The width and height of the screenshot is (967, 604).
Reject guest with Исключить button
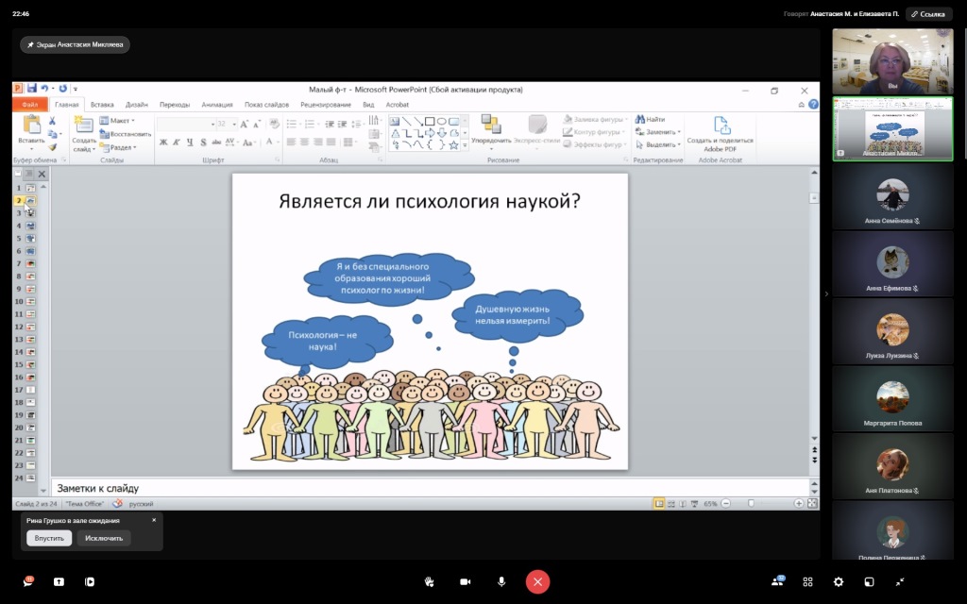[104, 538]
